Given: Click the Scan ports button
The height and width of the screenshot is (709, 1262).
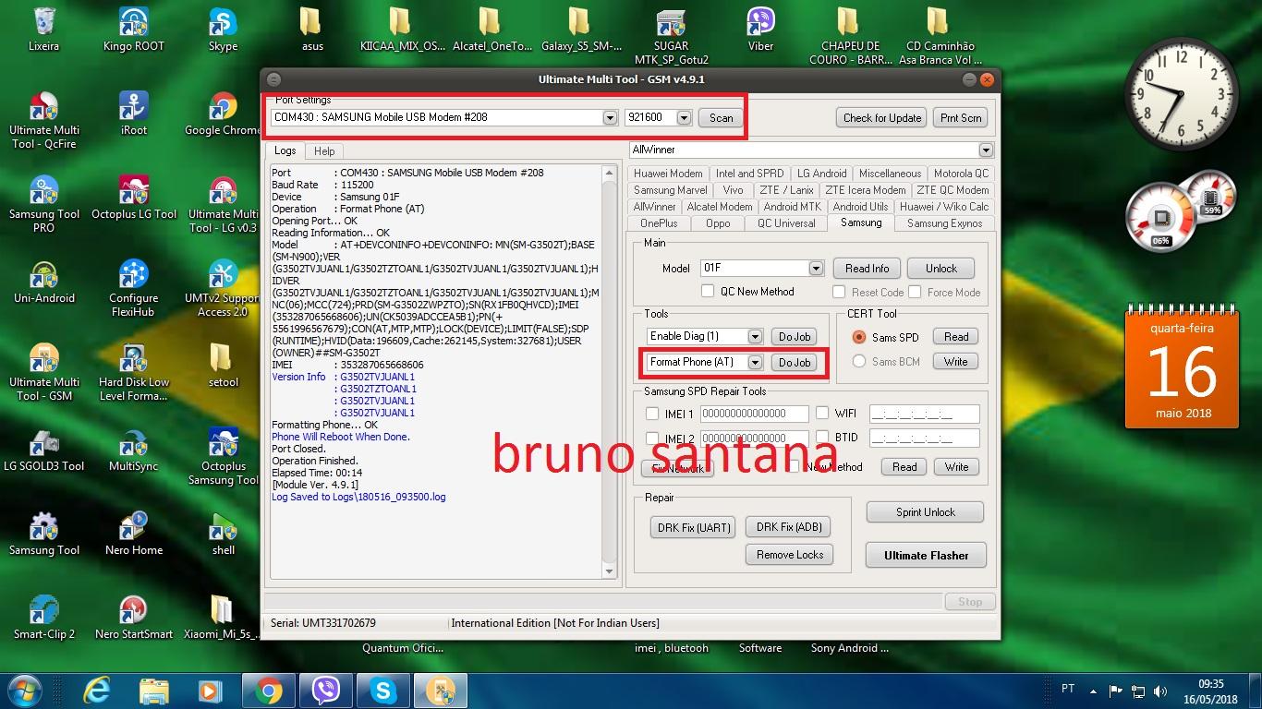Looking at the screenshot, I should coord(722,118).
